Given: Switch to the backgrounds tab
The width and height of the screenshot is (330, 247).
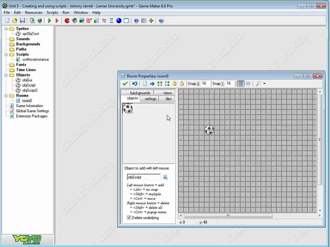Looking at the screenshot, I should 137,93.
